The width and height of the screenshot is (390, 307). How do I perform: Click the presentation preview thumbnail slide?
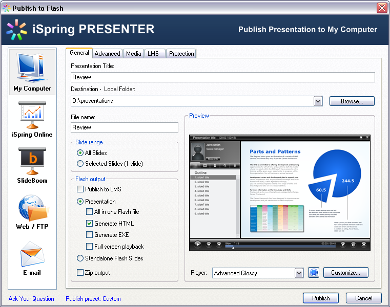[x=305, y=189]
